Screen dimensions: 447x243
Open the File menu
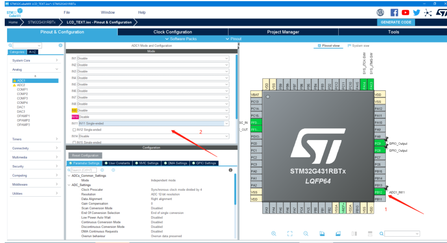coord(67,13)
